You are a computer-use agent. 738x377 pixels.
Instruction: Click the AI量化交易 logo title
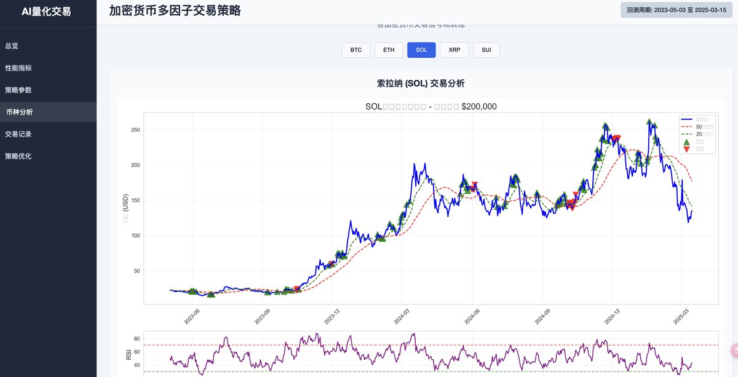(x=46, y=11)
